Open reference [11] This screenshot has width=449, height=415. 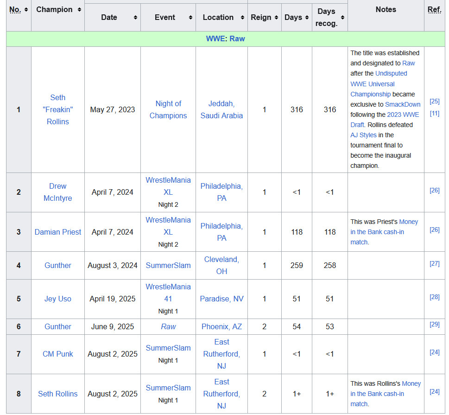tap(434, 114)
